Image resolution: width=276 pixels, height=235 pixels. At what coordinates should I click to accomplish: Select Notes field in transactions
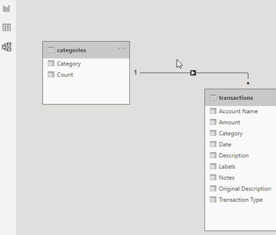tap(241, 178)
